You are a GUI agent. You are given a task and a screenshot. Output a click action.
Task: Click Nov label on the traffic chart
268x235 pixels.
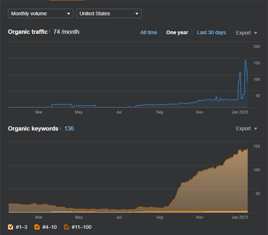click(x=200, y=112)
